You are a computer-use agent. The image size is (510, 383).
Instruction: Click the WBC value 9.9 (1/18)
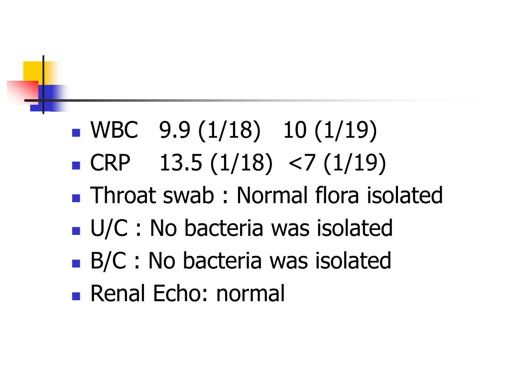tap(210, 131)
